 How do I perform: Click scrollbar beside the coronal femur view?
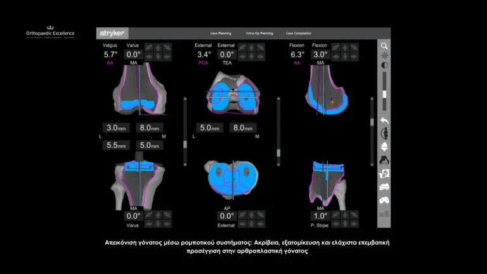coord(185,132)
